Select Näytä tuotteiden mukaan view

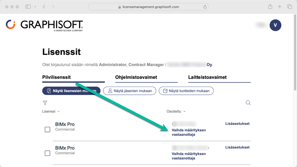[x=186, y=91]
